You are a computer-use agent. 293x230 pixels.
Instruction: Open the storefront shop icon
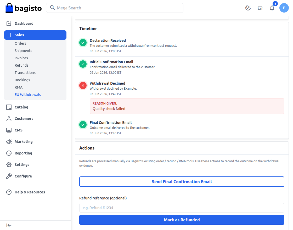click(x=260, y=8)
